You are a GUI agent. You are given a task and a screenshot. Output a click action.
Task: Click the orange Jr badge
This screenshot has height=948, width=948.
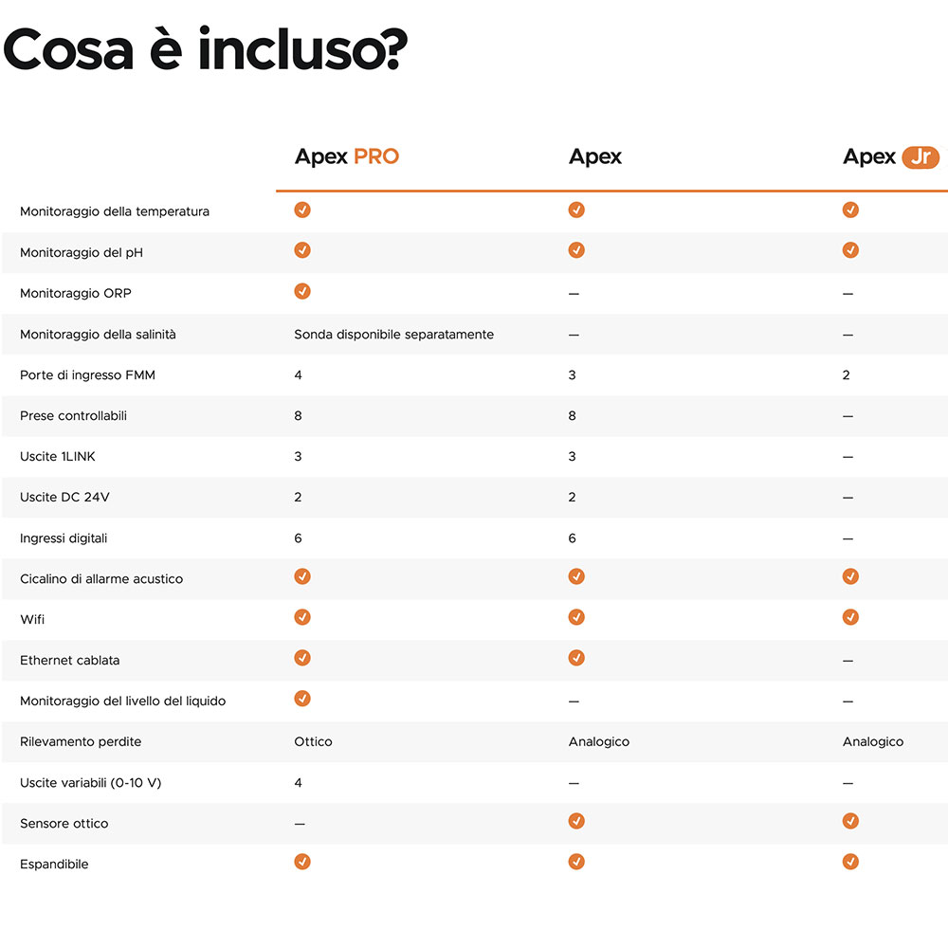[x=920, y=157]
